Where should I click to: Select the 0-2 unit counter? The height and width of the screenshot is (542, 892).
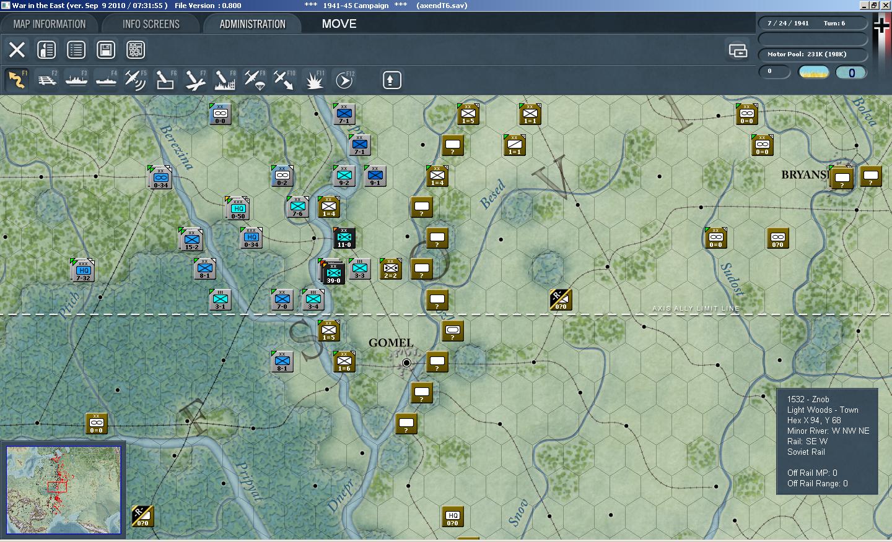click(x=282, y=176)
